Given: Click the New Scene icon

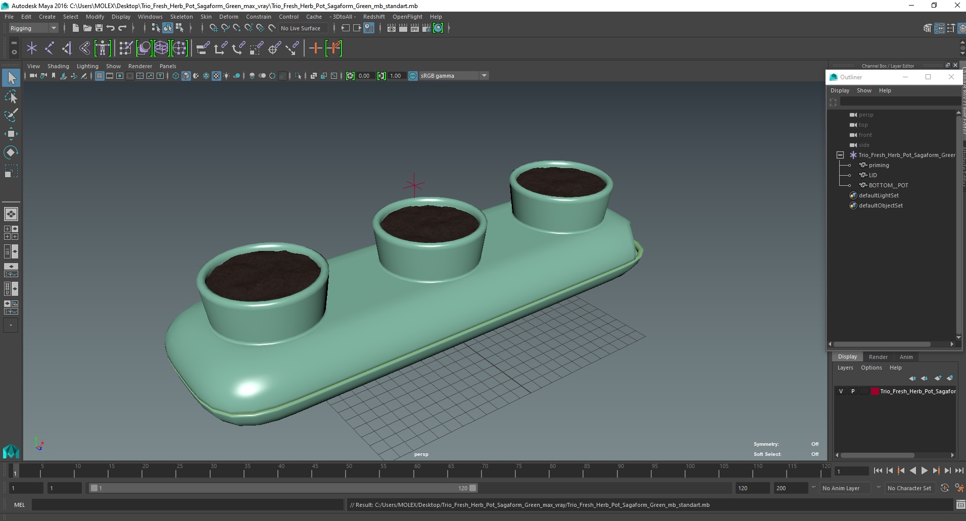Looking at the screenshot, I should (x=75, y=28).
